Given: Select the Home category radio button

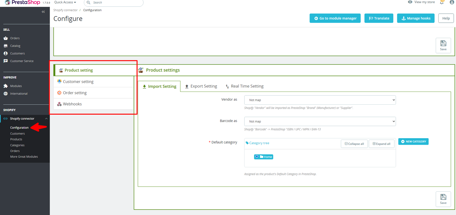Looking at the screenshot, I should point(257,157).
